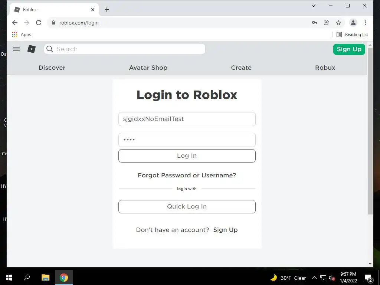Click the Login to Roblox heading

pyautogui.click(x=187, y=95)
